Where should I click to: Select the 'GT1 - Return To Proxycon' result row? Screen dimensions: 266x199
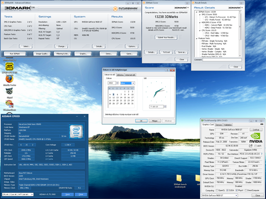[220, 17]
